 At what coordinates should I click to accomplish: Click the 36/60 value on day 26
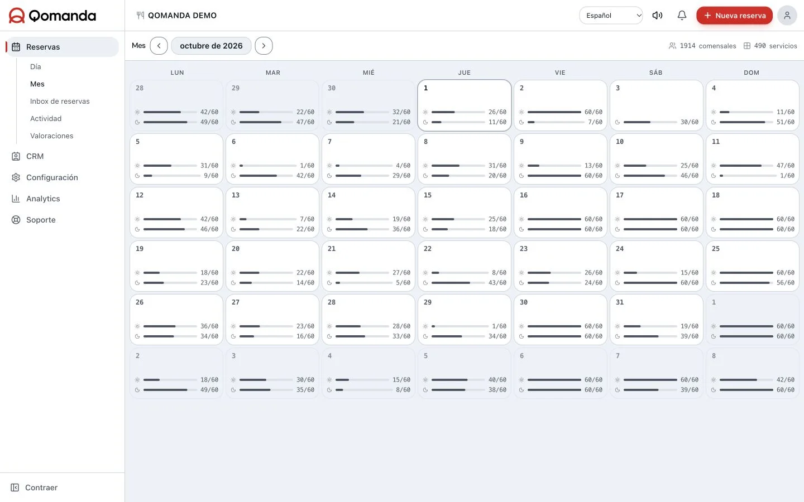click(x=209, y=326)
